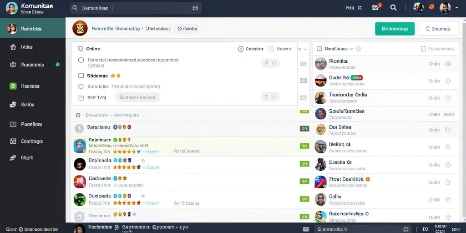The image size is (466, 233).
Task: Click thumbs-up in the 'Dor Sidne' member row
Action: coord(448,130)
